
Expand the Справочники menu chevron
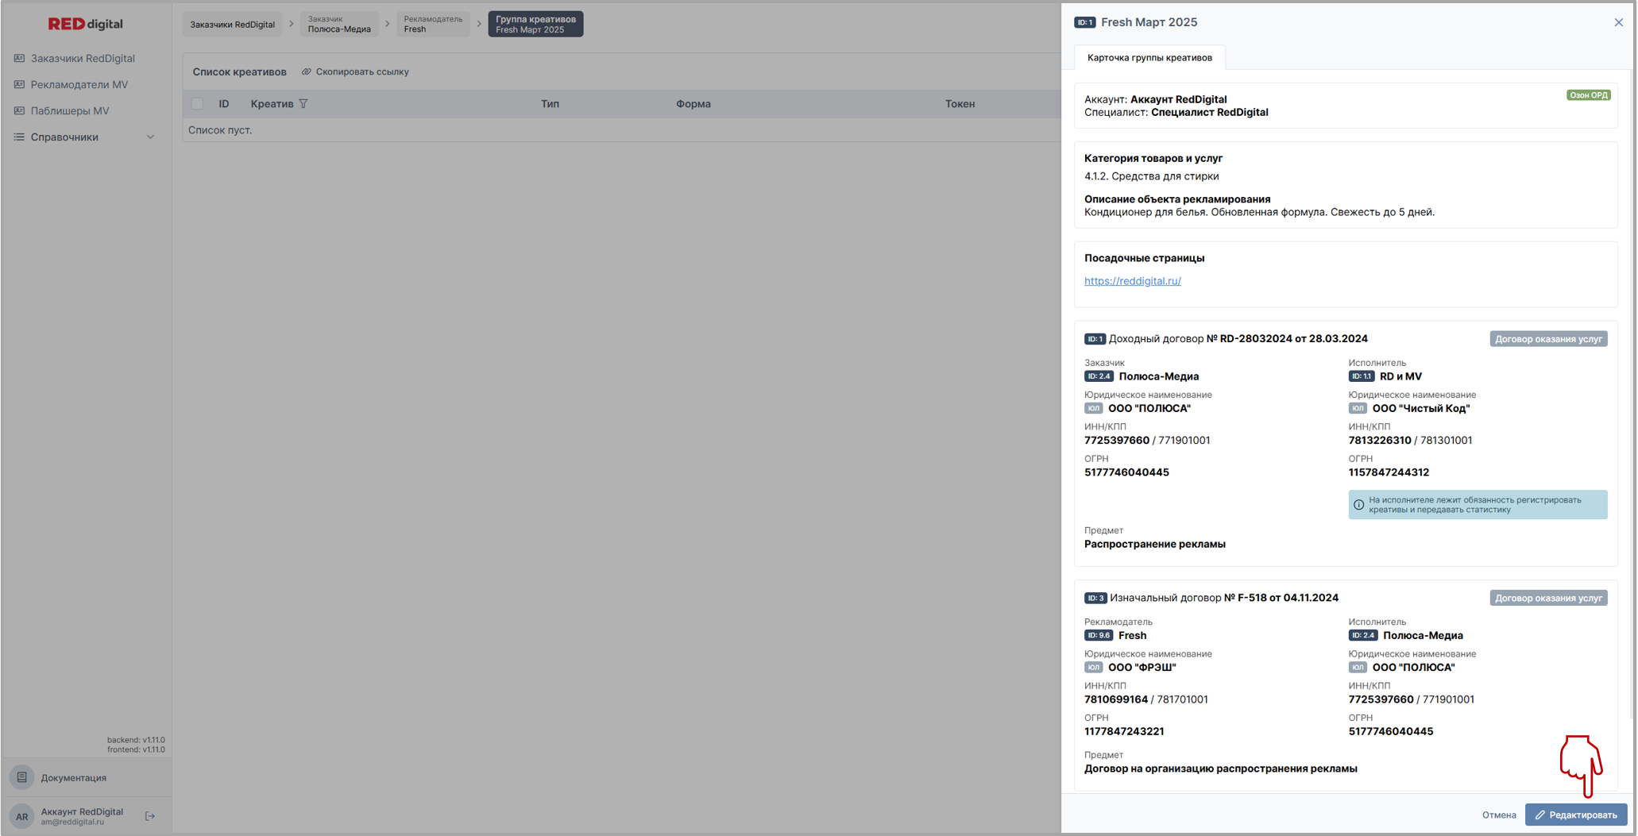(x=150, y=137)
